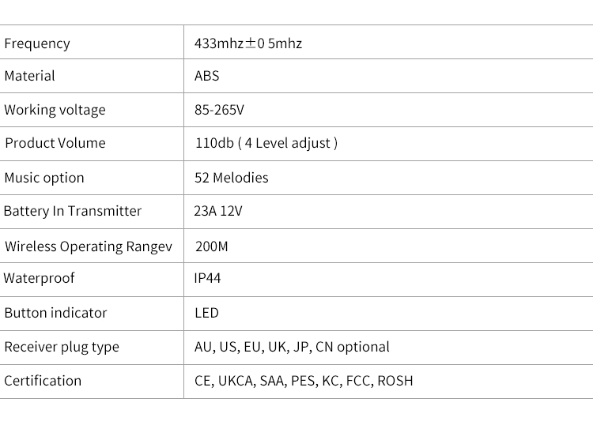Select the ABS material value
593x425 pixels.
click(x=207, y=76)
